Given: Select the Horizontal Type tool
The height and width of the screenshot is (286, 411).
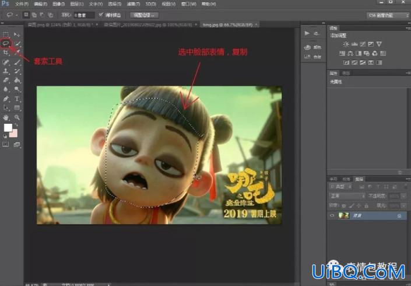Looking at the screenshot, I should [17, 99].
